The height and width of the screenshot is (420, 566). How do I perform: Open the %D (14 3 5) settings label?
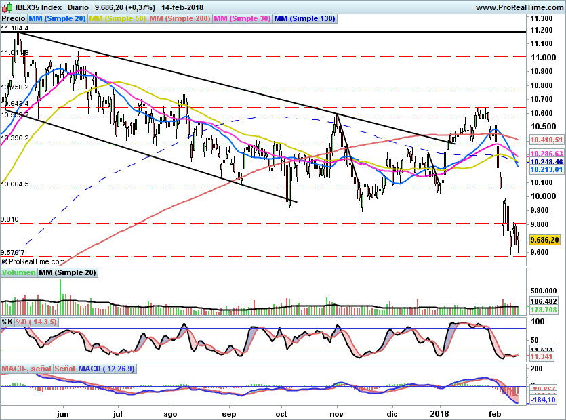click(37, 322)
